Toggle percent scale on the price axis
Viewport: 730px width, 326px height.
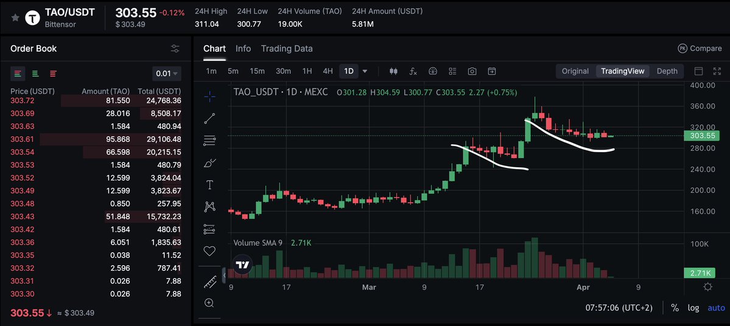tap(675, 308)
